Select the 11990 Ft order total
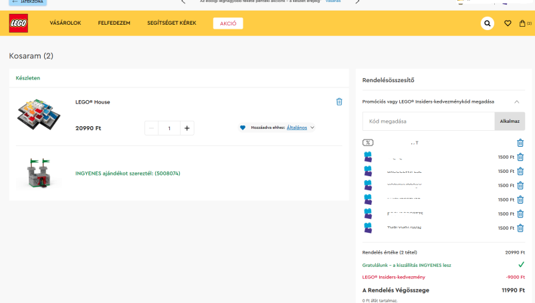Image resolution: width=535 pixels, height=303 pixels. pyautogui.click(x=513, y=290)
